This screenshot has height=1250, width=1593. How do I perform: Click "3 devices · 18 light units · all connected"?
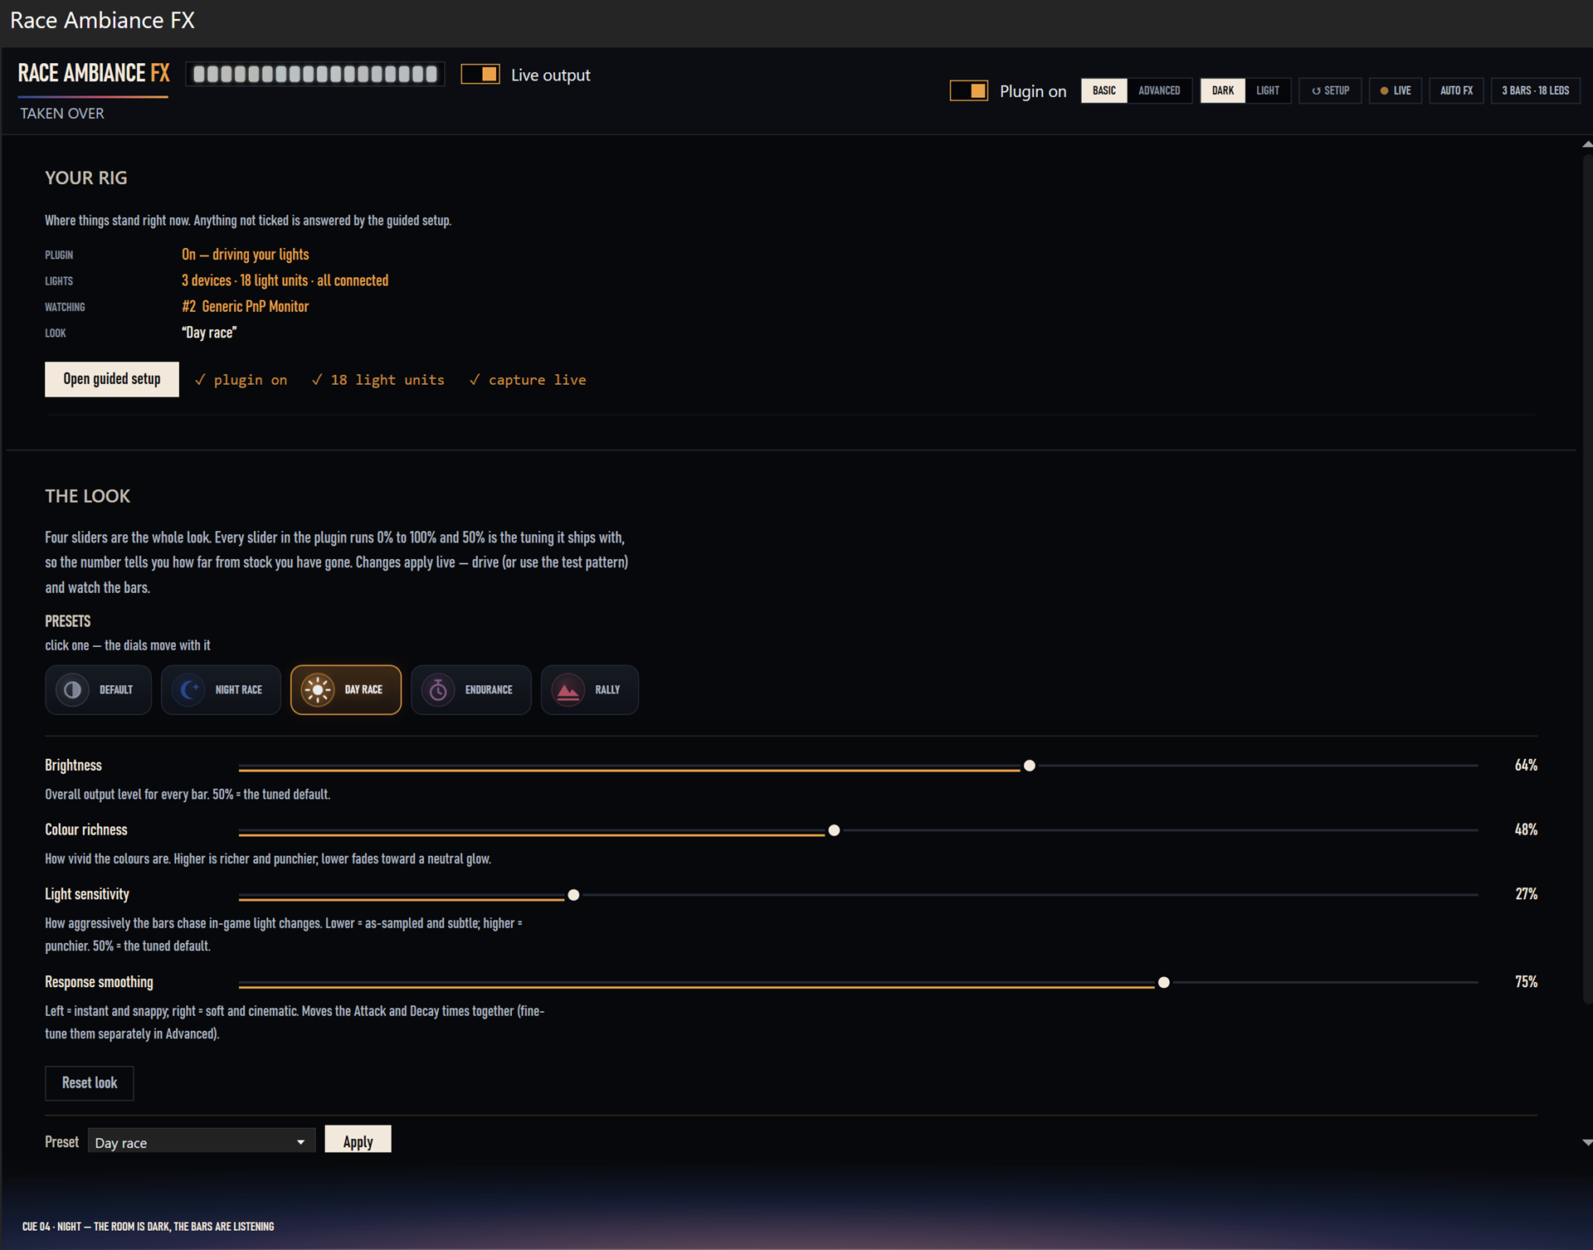pyautogui.click(x=285, y=280)
